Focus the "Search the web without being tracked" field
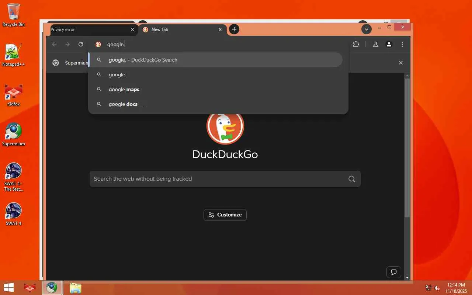472x295 pixels. [225, 179]
